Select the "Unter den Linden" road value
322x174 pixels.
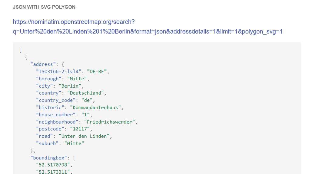[85, 136]
